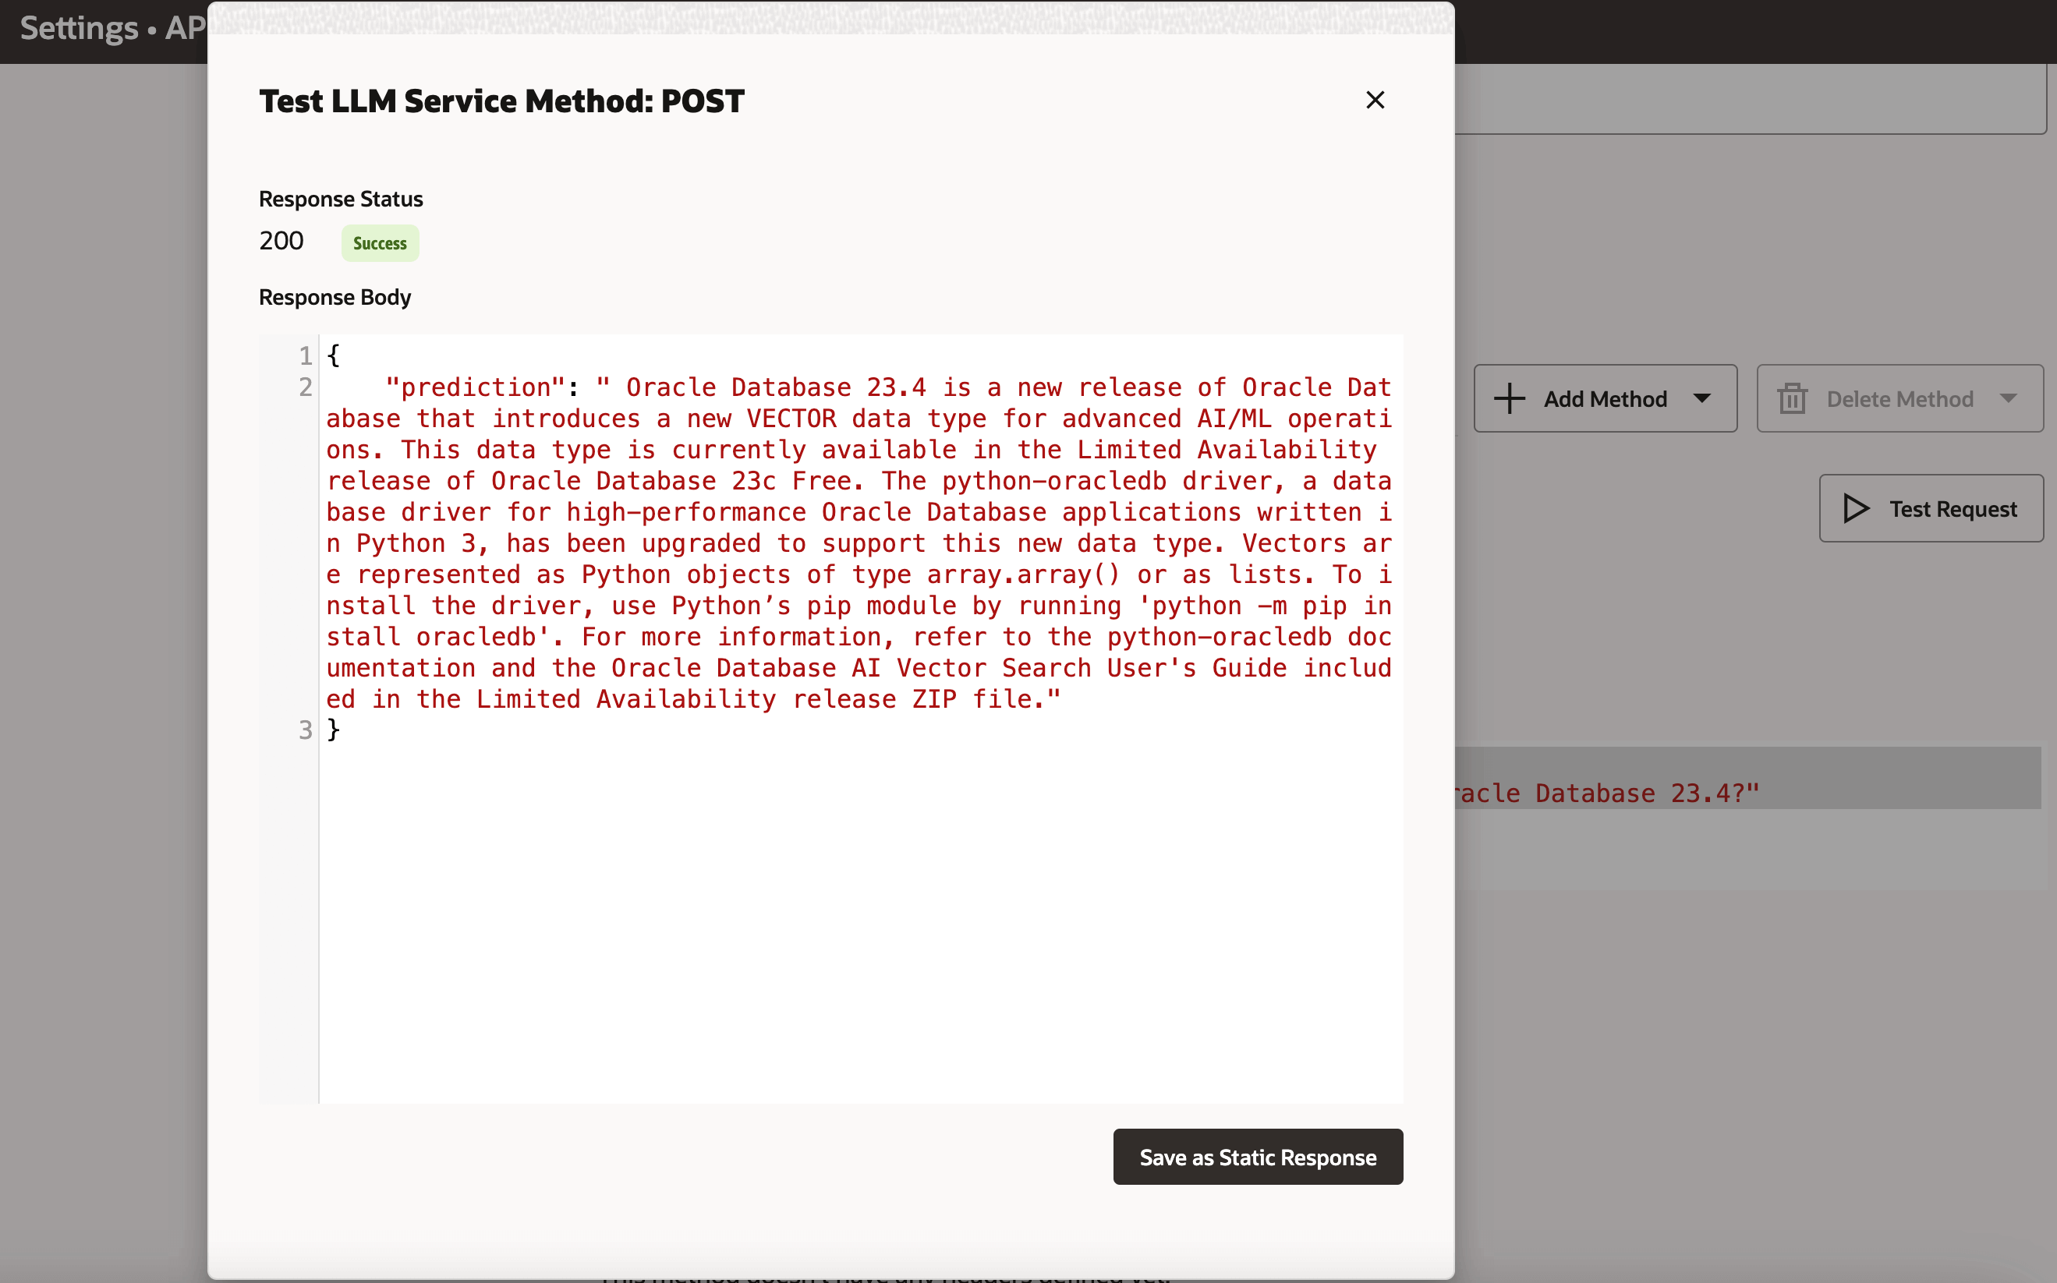2057x1283 pixels.
Task: Click the play icon on Test Request
Action: pyautogui.click(x=1856, y=508)
